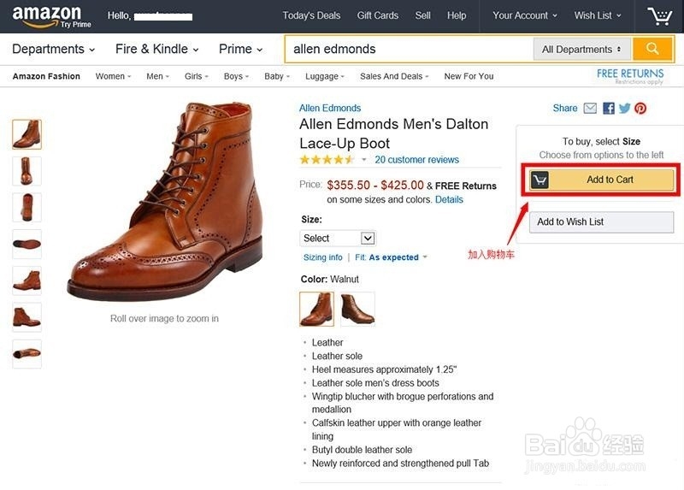This screenshot has width=684, height=490.
Task: Click the shopping cart icon in header
Action: [x=659, y=16]
